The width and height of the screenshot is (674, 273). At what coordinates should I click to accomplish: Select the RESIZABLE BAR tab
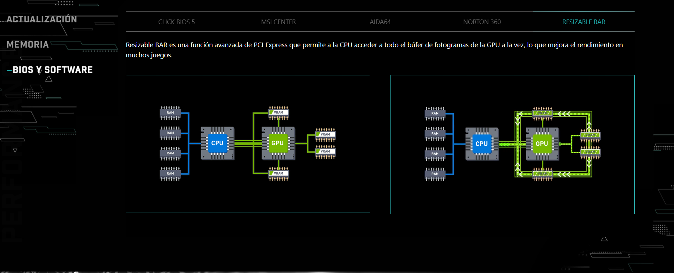pyautogui.click(x=584, y=22)
